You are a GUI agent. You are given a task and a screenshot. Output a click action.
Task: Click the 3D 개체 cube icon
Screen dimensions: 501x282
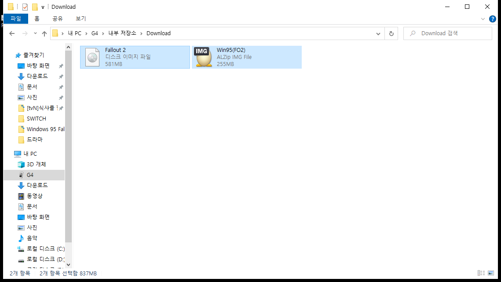coord(21,165)
